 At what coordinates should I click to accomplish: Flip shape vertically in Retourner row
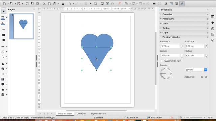(202, 77)
